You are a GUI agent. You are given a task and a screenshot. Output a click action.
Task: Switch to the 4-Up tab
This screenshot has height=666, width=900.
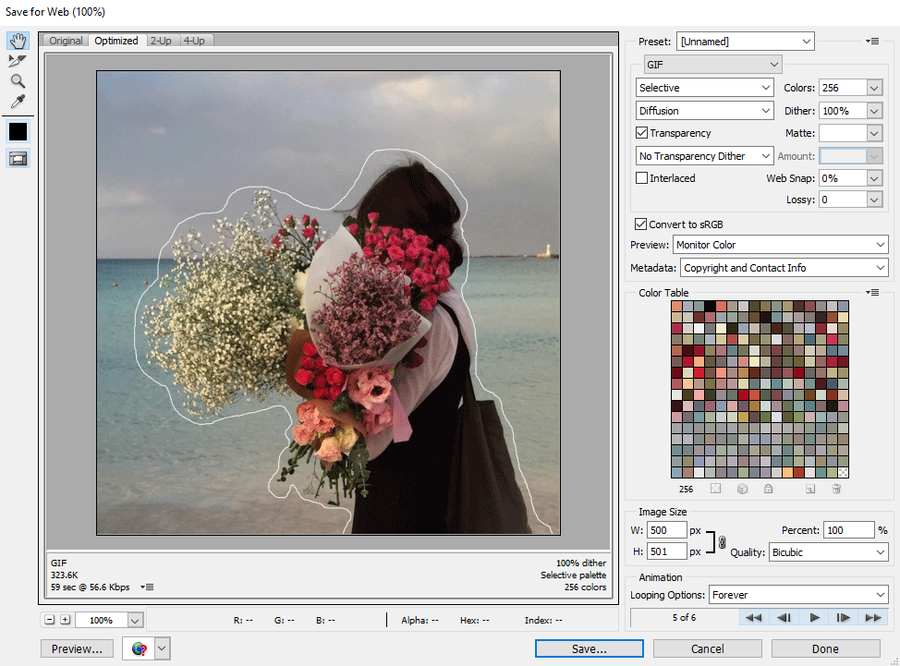(194, 41)
